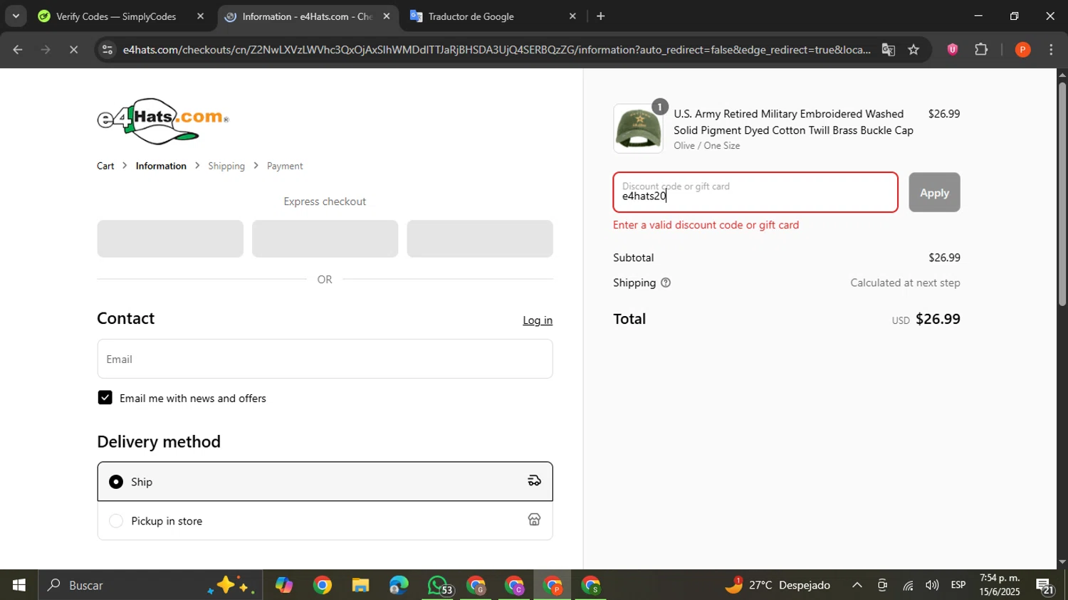This screenshot has height=600, width=1068.
Task: Click the middle express checkout placeholder button
Action: point(325,238)
